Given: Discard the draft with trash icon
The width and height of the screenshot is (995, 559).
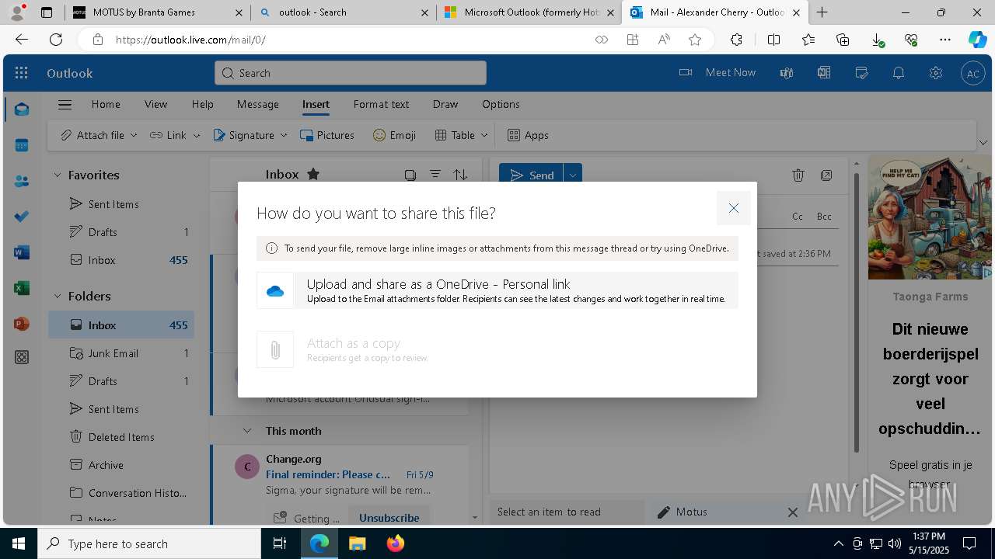Looking at the screenshot, I should point(798,175).
